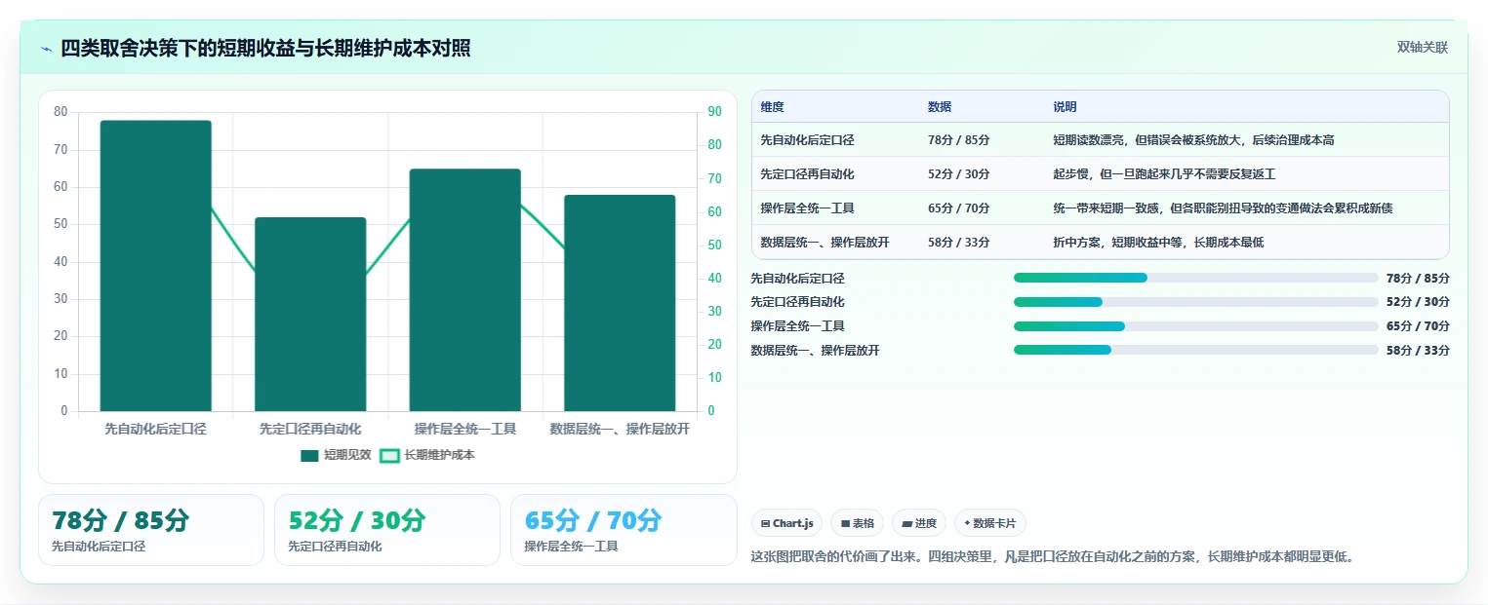
Task: Toggle the 短期见效 legend swatch
Action: coord(310,455)
